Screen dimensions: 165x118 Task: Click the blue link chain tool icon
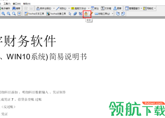tap(75, 14)
